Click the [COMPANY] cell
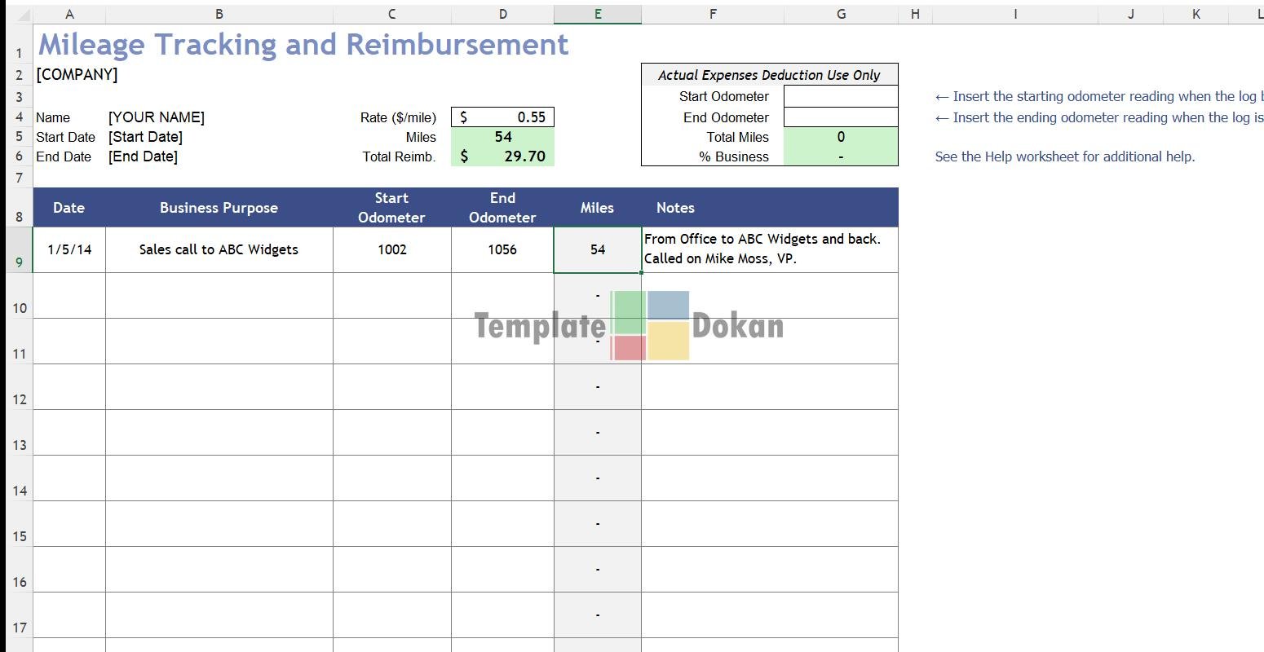Screen dimensions: 1264x652 tap(77, 75)
